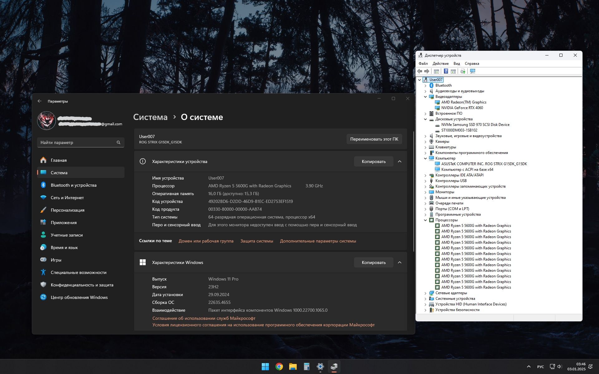Select ST1000DM003-1SB102 disk device
599x374 pixels.
(459, 130)
